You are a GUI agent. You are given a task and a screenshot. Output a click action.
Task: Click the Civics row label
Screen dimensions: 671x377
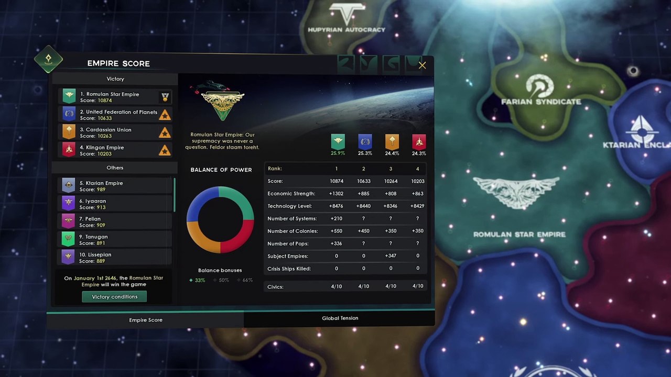275,287
